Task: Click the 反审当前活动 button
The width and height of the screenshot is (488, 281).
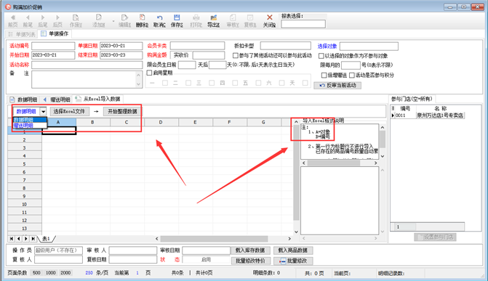Action: point(337,85)
